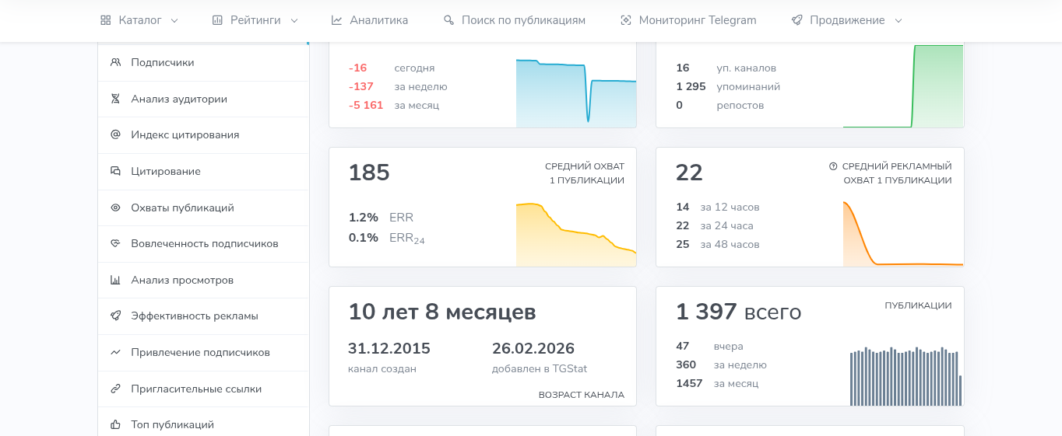
Task: Click the 1.2% ERR value
Action: (x=364, y=217)
